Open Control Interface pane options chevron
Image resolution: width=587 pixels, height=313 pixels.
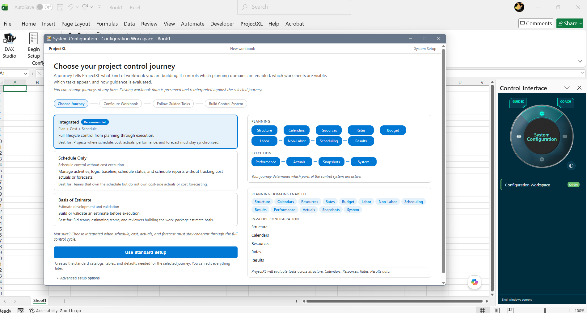[567, 88]
